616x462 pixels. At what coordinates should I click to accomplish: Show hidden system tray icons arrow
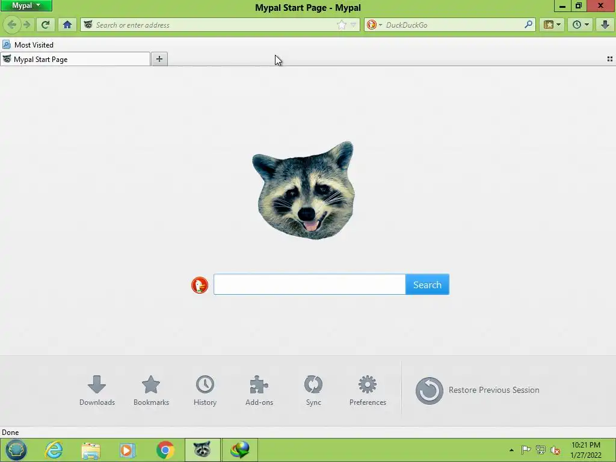(511, 450)
